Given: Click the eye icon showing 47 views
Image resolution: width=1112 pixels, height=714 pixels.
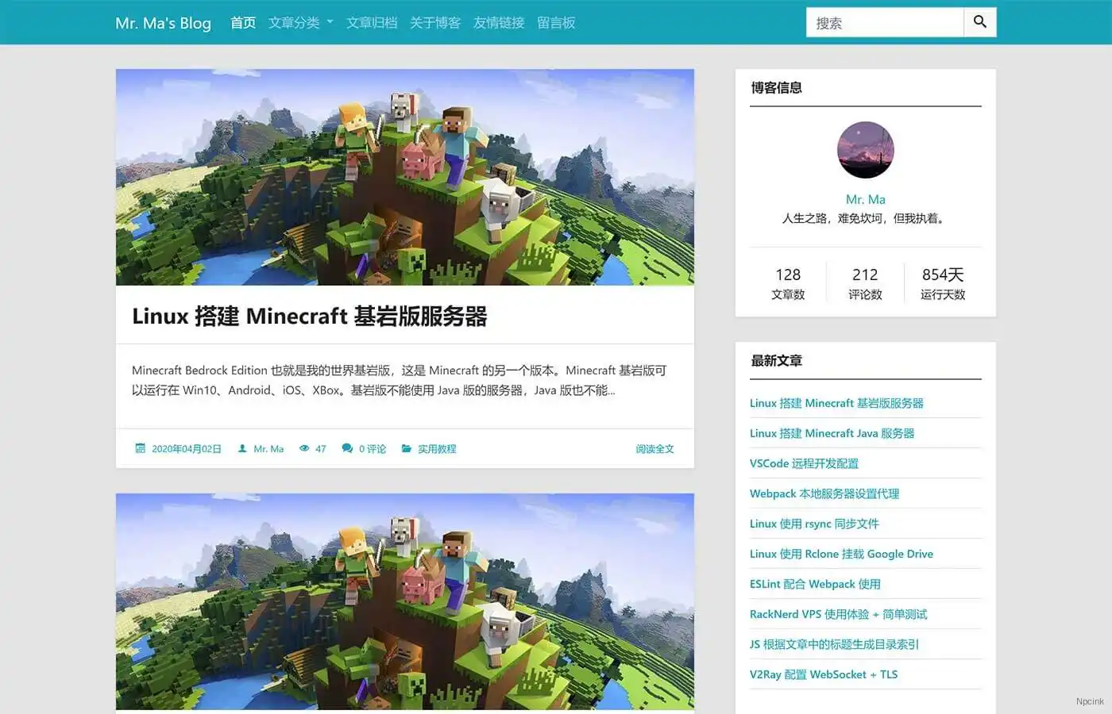Looking at the screenshot, I should pos(304,448).
